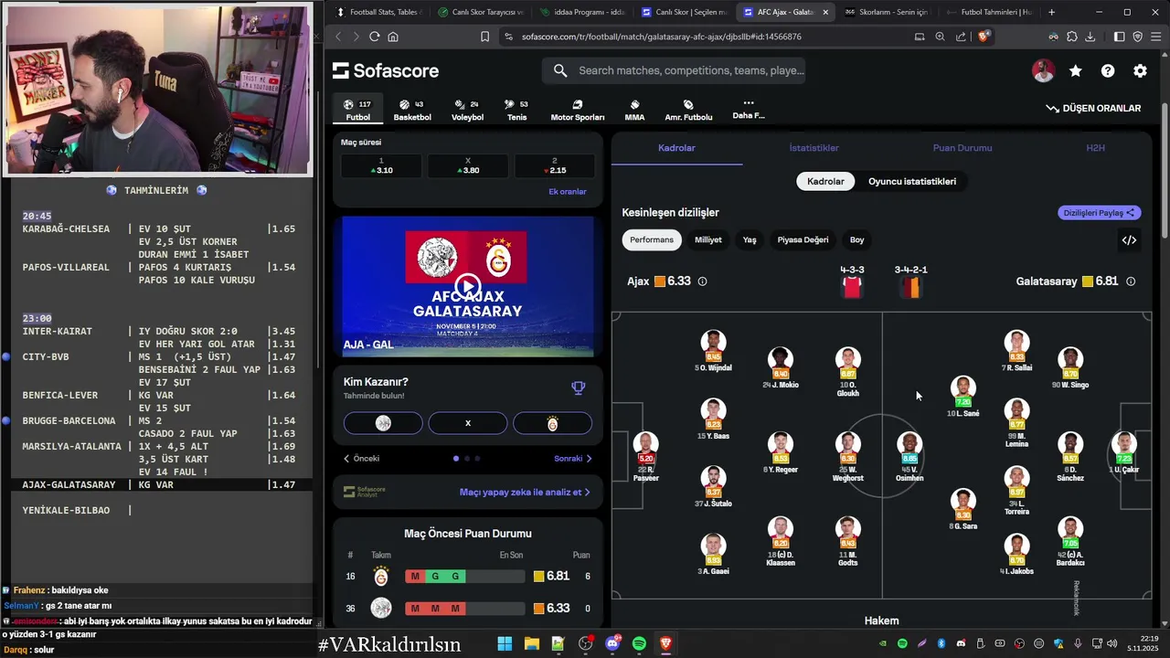Switch to Oyuncu istatistikleri view

click(x=912, y=181)
